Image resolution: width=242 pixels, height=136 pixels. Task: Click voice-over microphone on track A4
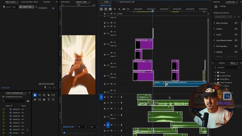pyautogui.click(x=121, y=115)
